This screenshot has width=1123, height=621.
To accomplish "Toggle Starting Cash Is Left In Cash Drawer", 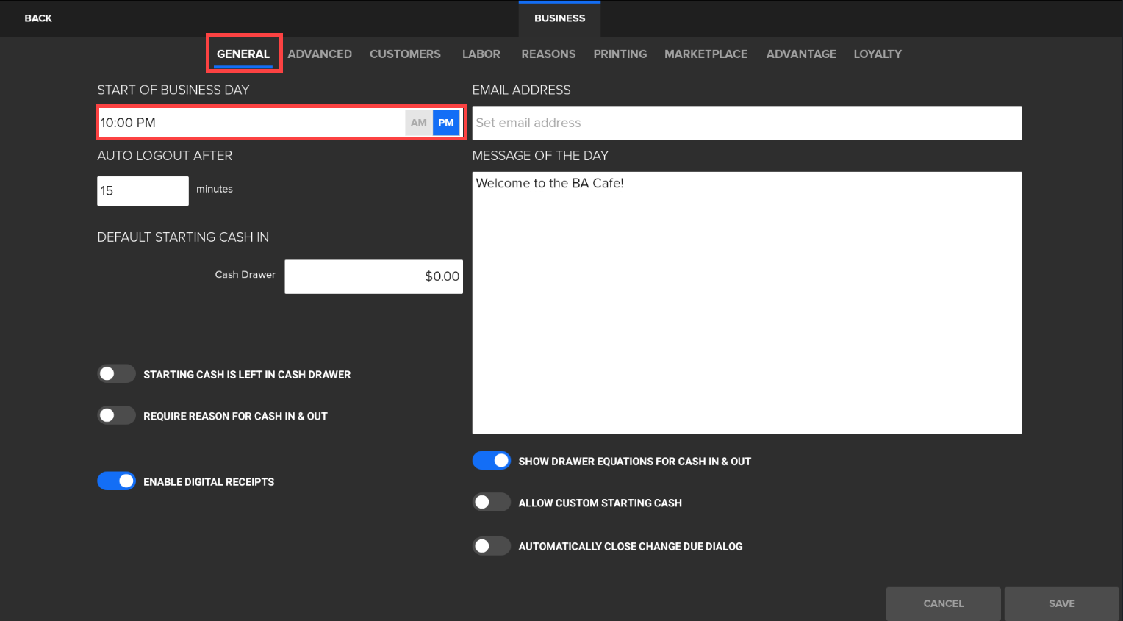I will tap(116, 374).
